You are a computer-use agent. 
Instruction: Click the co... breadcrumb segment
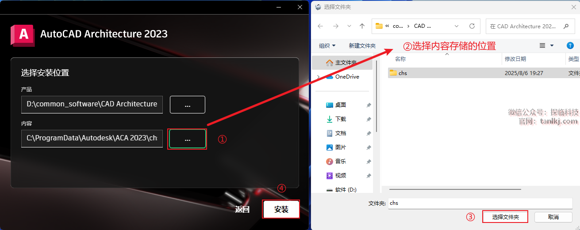click(398, 26)
